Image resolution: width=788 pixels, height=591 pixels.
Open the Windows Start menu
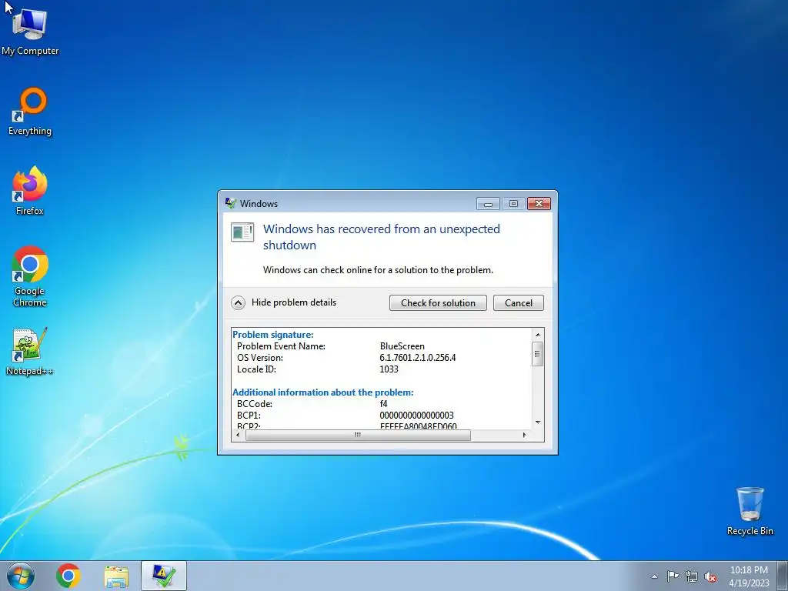[21, 576]
